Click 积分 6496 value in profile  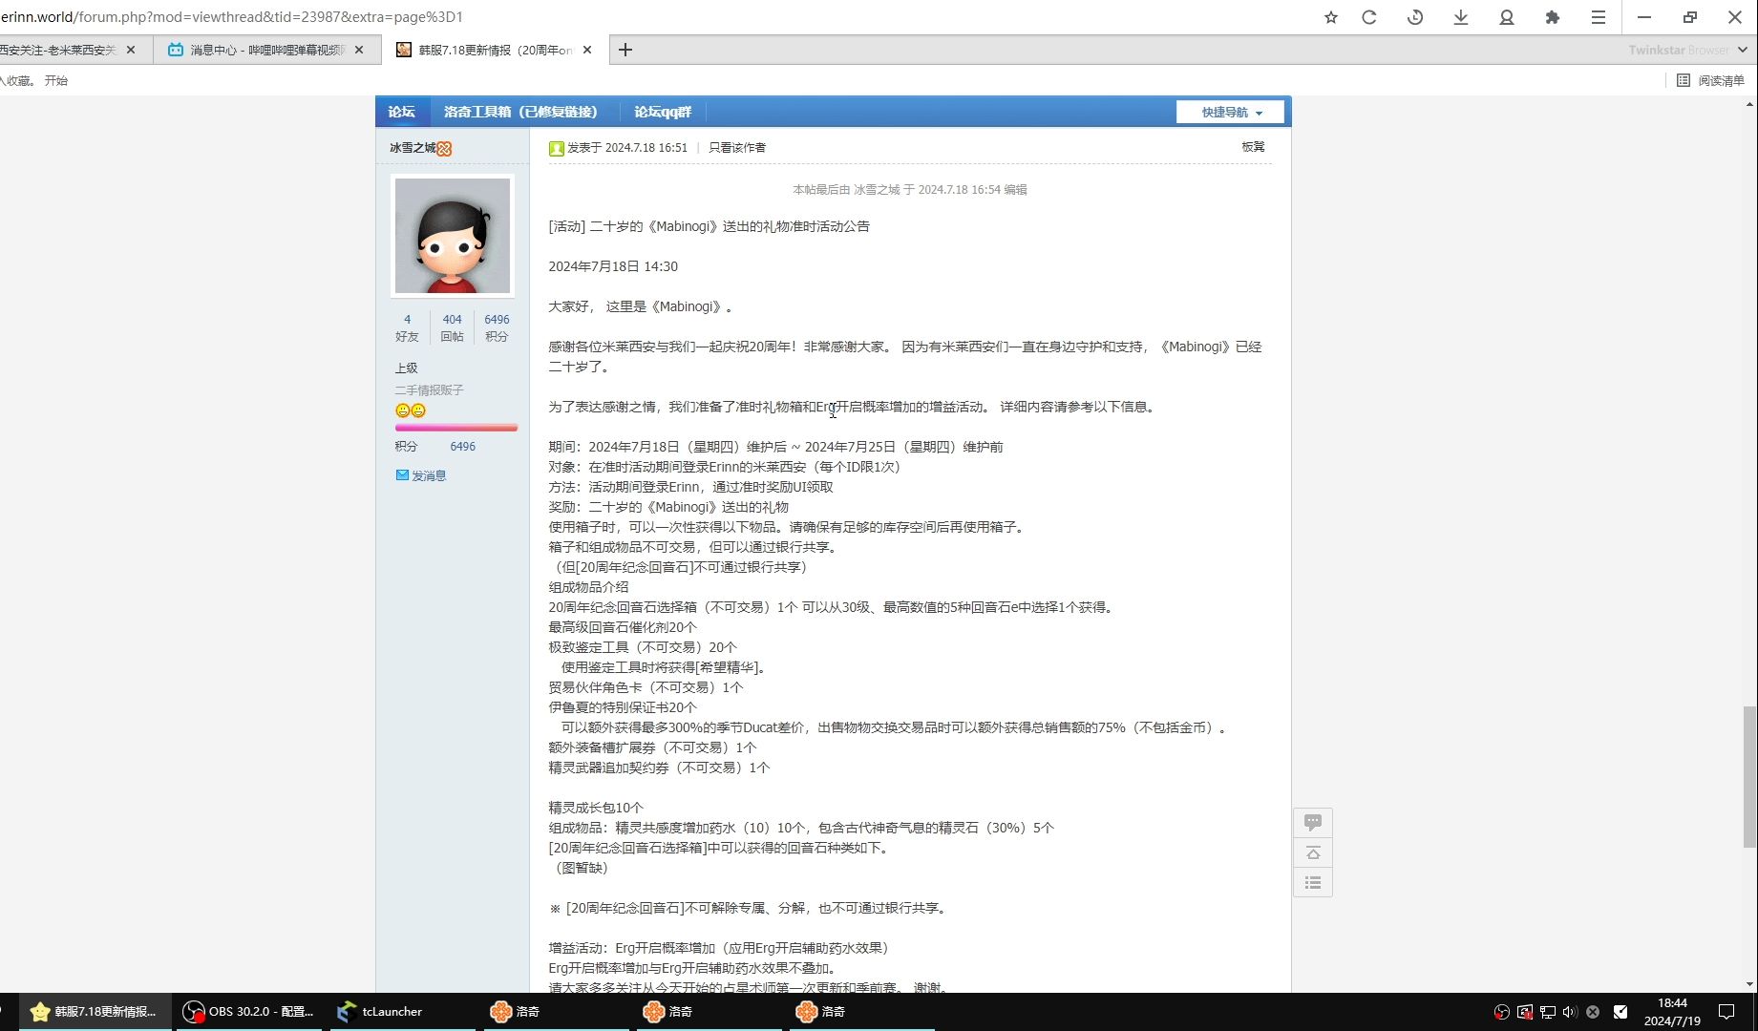(x=463, y=446)
